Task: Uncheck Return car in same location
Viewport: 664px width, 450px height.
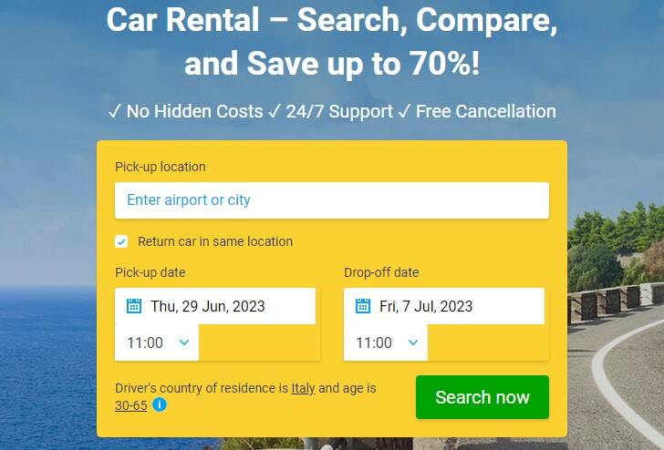Action: pyautogui.click(x=121, y=241)
